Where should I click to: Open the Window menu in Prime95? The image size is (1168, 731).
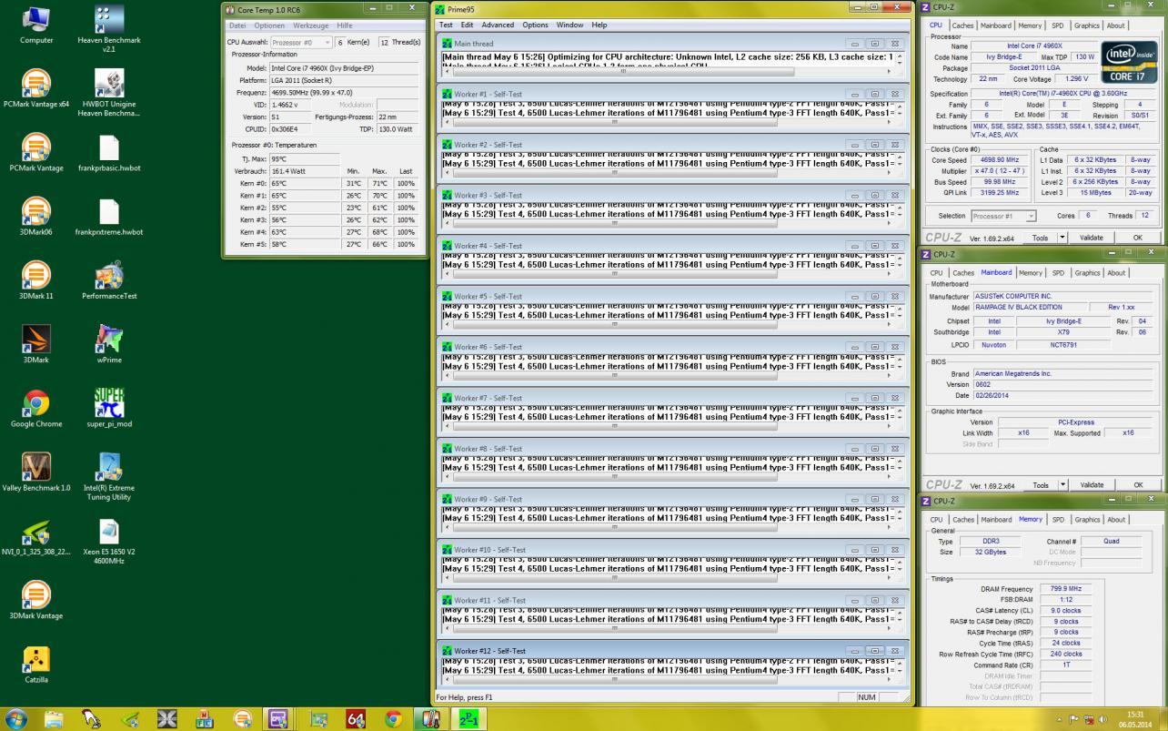[x=569, y=25]
